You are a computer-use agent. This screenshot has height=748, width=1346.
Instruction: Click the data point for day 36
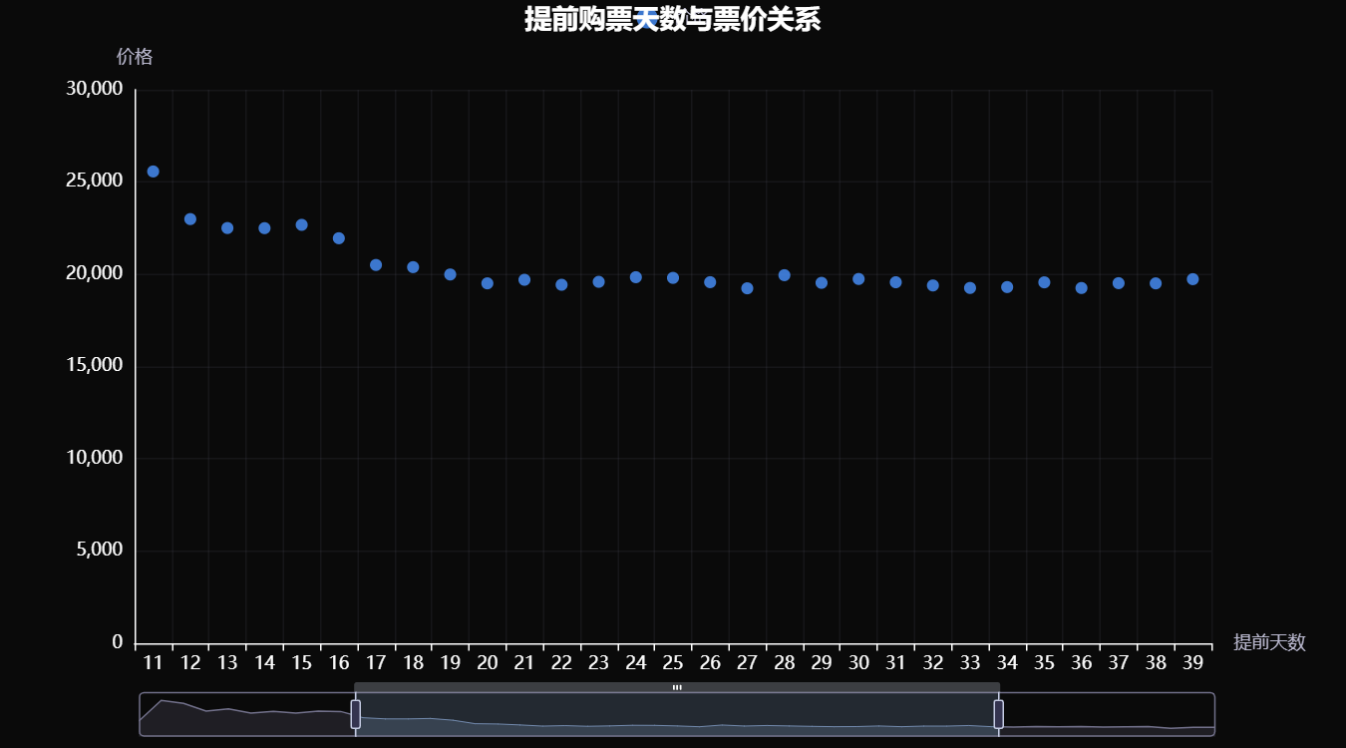pos(1082,288)
